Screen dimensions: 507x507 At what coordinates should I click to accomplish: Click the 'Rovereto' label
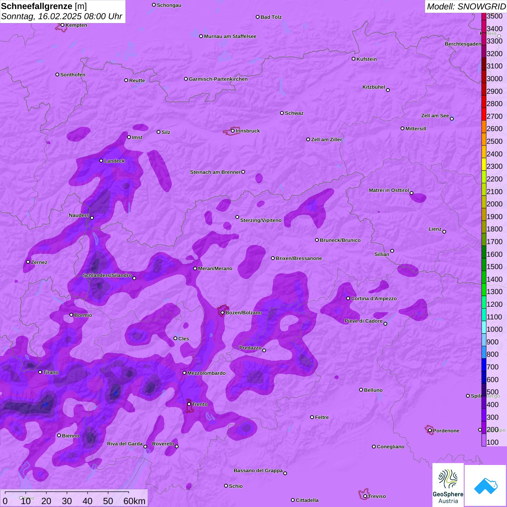coord(163,444)
